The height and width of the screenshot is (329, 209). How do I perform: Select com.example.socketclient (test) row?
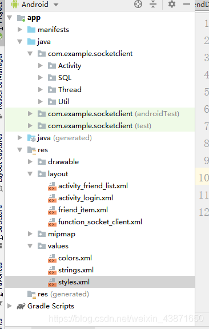[x=100, y=126]
